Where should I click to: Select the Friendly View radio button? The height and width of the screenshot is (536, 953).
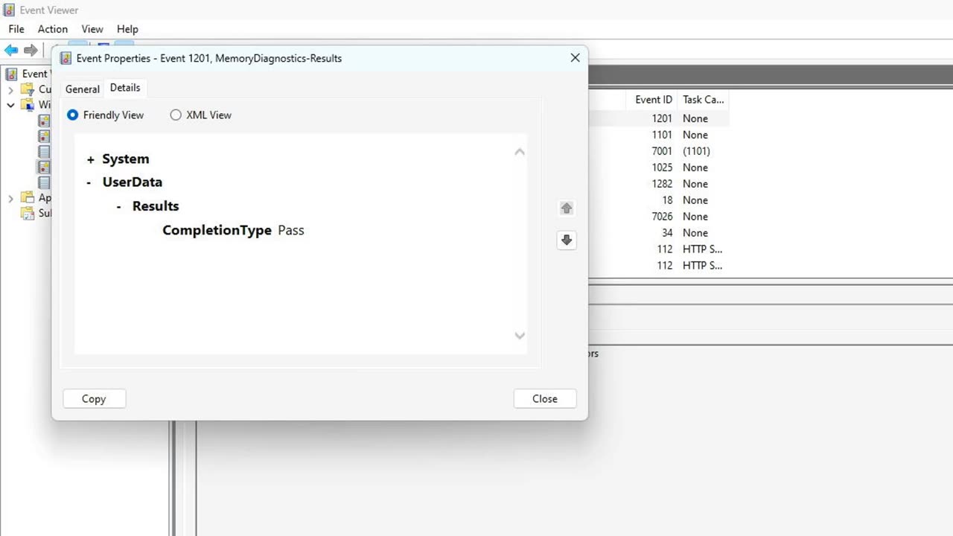[72, 115]
